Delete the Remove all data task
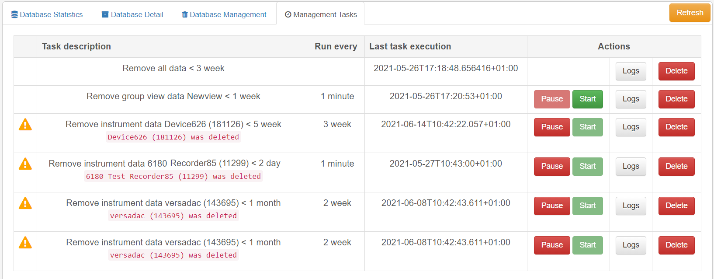The width and height of the screenshot is (714, 279). tap(676, 71)
